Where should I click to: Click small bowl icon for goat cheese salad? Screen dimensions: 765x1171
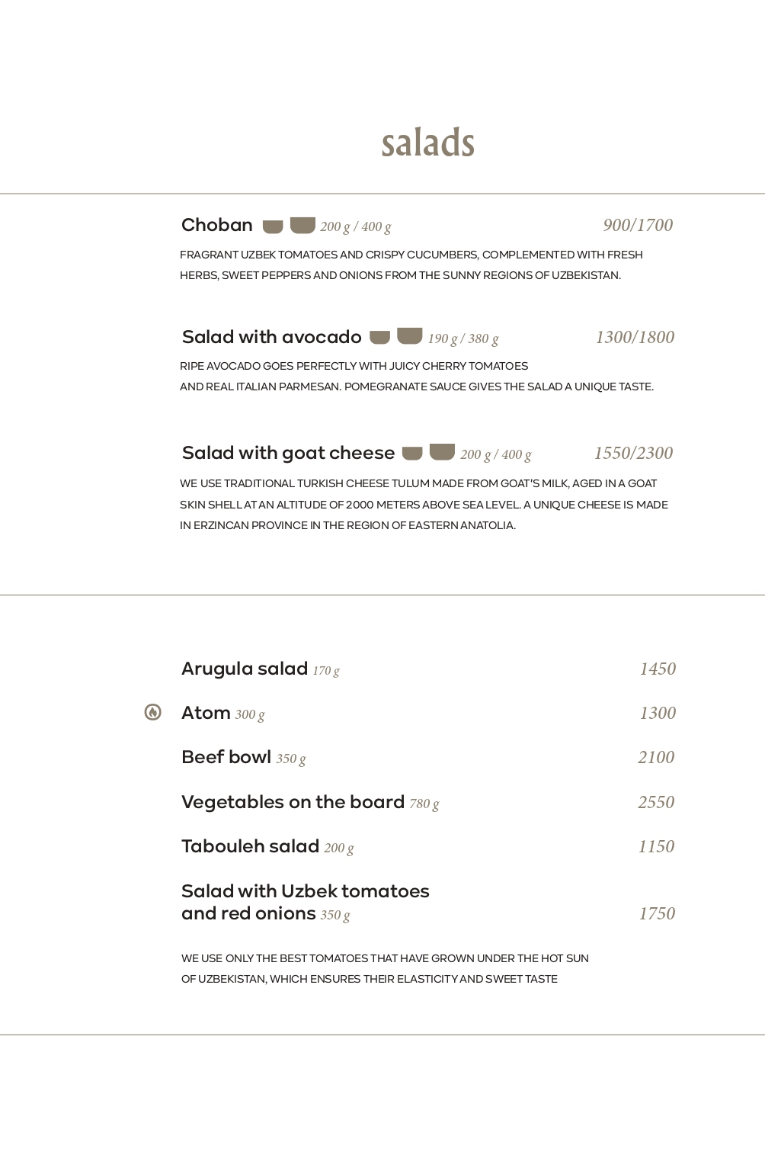(x=412, y=454)
